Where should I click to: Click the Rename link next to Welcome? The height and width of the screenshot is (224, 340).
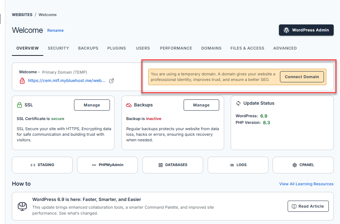click(x=56, y=30)
